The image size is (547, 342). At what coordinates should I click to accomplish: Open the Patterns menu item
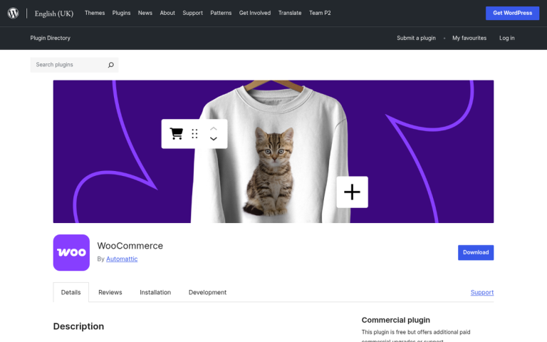pos(221,13)
